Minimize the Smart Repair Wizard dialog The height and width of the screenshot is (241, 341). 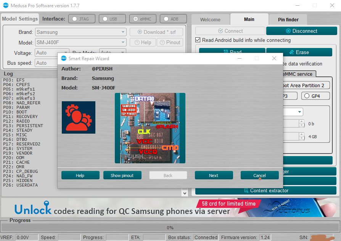[240, 58]
